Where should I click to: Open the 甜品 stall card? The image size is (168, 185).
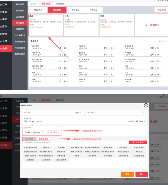click(x=46, y=25)
